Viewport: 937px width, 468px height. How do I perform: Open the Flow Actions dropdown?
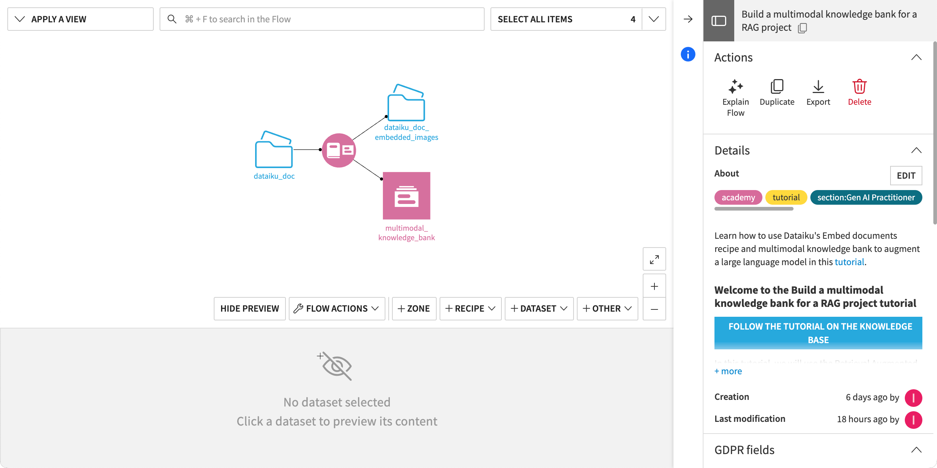click(337, 309)
